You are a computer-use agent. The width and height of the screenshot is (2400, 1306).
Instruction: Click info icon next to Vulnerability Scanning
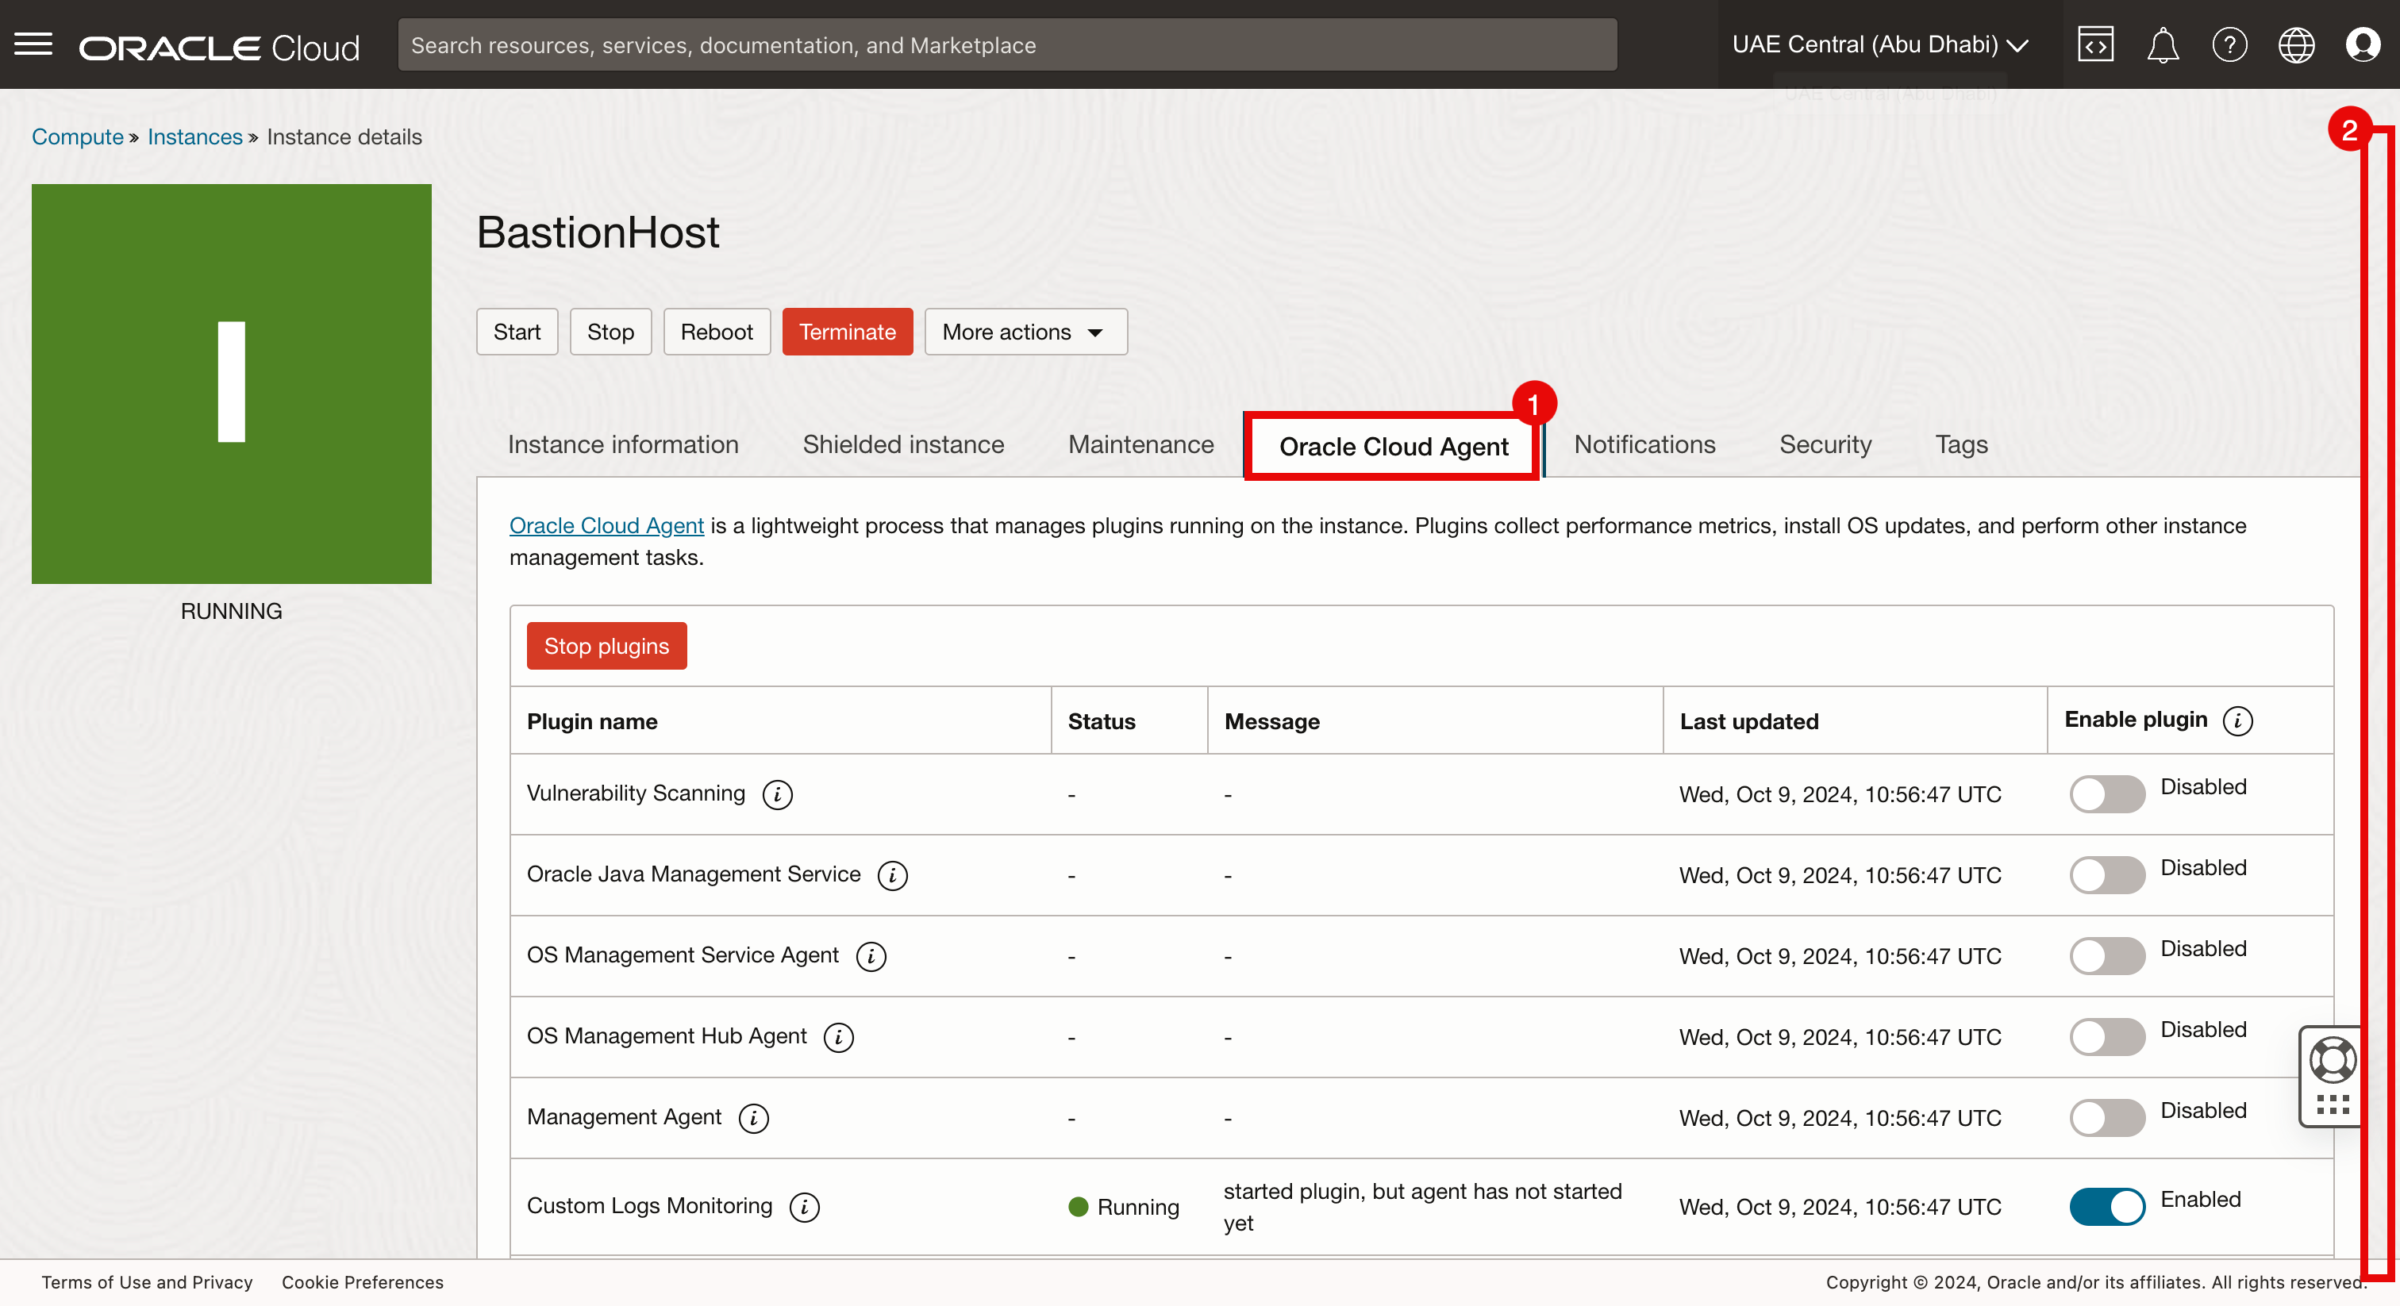click(777, 794)
